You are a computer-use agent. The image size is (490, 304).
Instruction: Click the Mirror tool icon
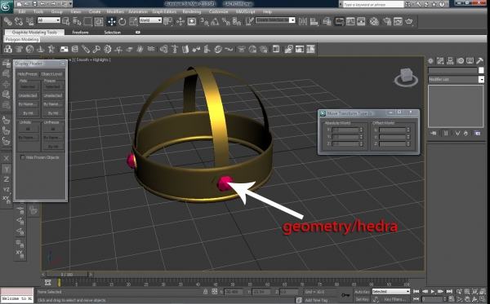303,21
